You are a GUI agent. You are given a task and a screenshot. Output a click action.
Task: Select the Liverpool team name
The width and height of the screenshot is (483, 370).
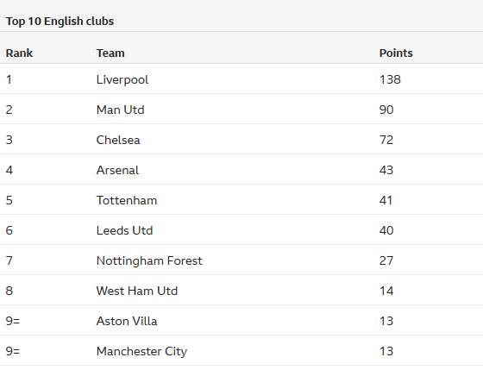point(122,80)
